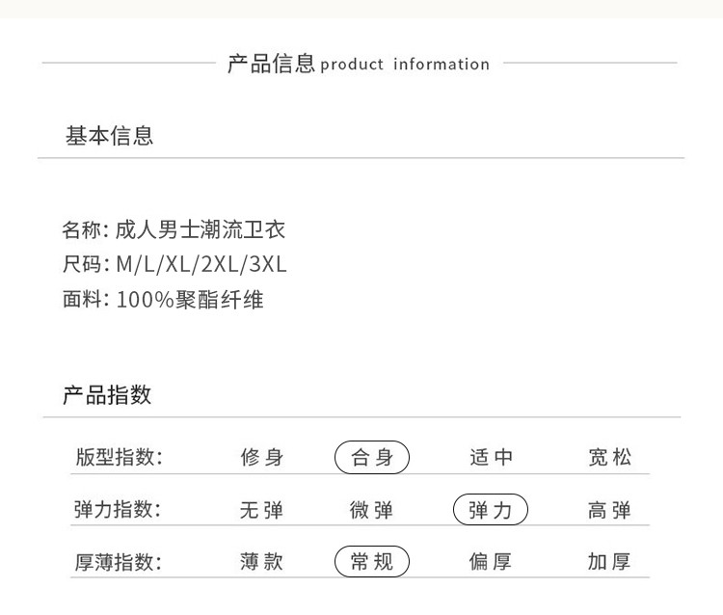Choose the 高弹 elasticity option

point(609,510)
